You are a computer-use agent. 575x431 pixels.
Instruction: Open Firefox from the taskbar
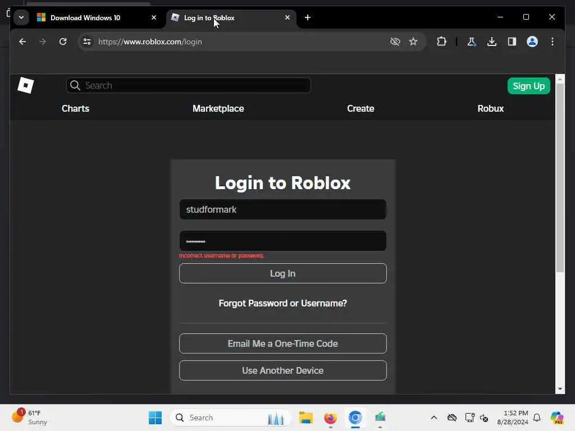pyautogui.click(x=330, y=418)
